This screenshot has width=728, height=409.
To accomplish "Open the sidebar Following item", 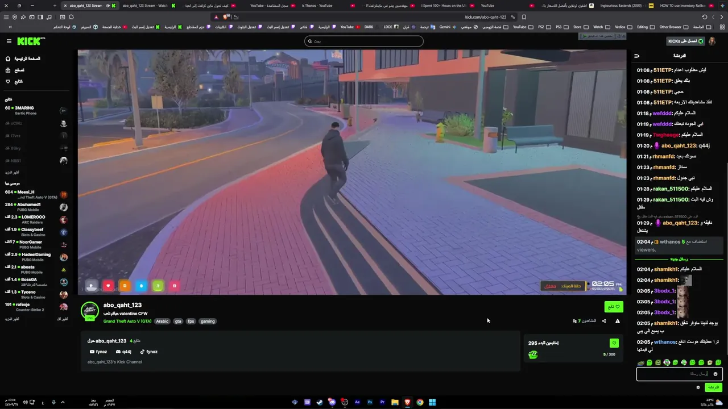I will pos(14,81).
